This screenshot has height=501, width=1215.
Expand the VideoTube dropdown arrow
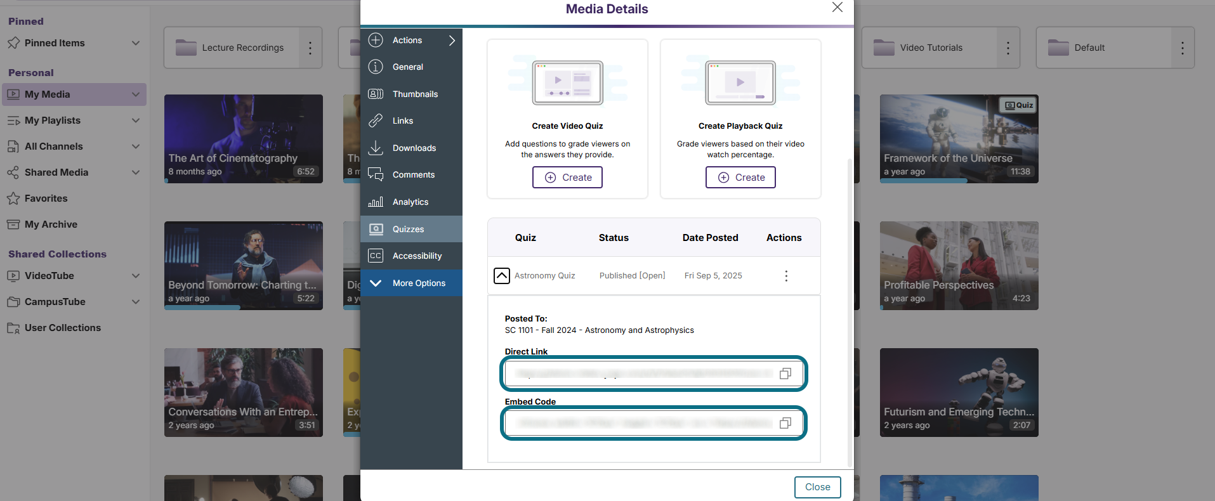[136, 276]
